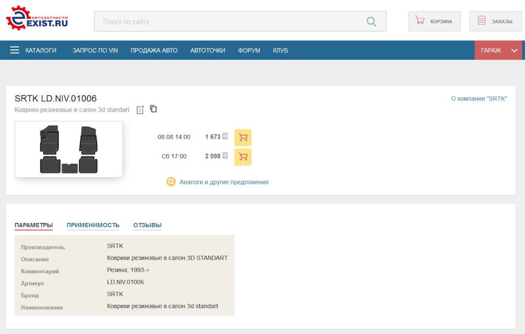Open the Корзина cart button

pos(434,21)
